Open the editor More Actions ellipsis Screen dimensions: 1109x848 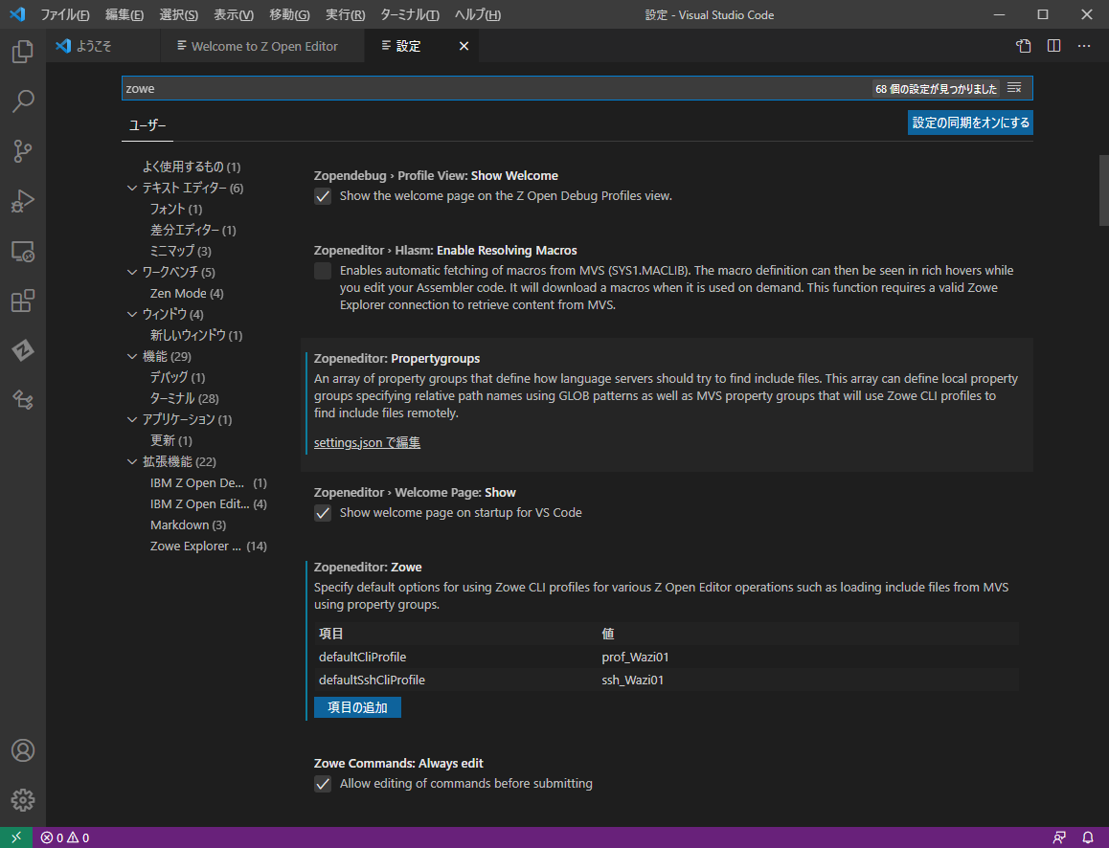pos(1083,46)
